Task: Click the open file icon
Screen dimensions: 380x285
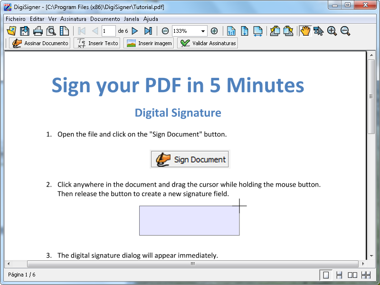Action: (x=12, y=31)
